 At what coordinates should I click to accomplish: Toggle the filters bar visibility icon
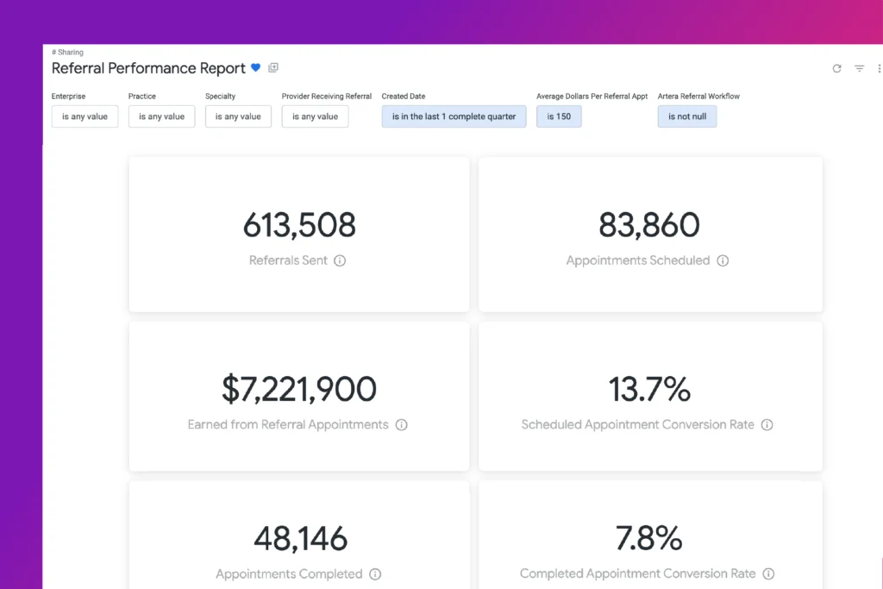click(x=859, y=69)
